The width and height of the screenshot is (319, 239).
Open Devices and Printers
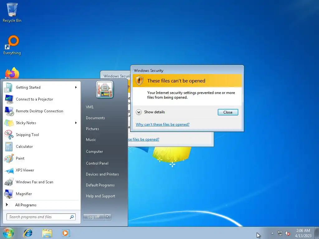click(102, 174)
